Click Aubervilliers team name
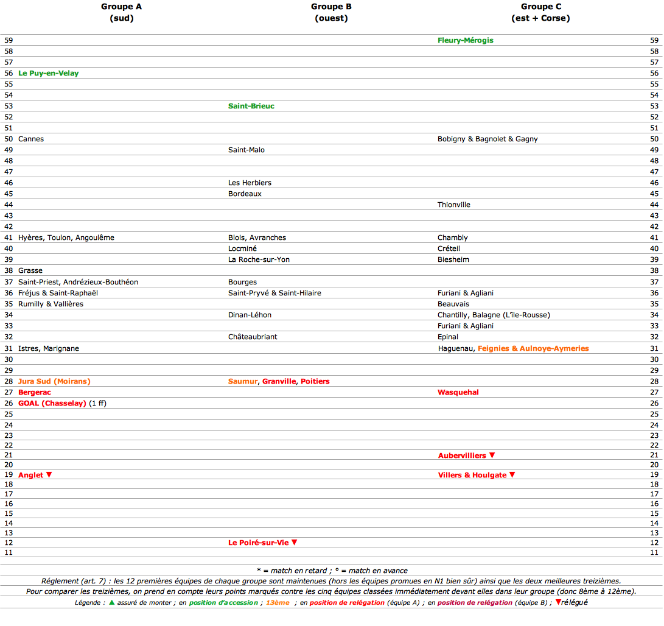 (x=462, y=455)
